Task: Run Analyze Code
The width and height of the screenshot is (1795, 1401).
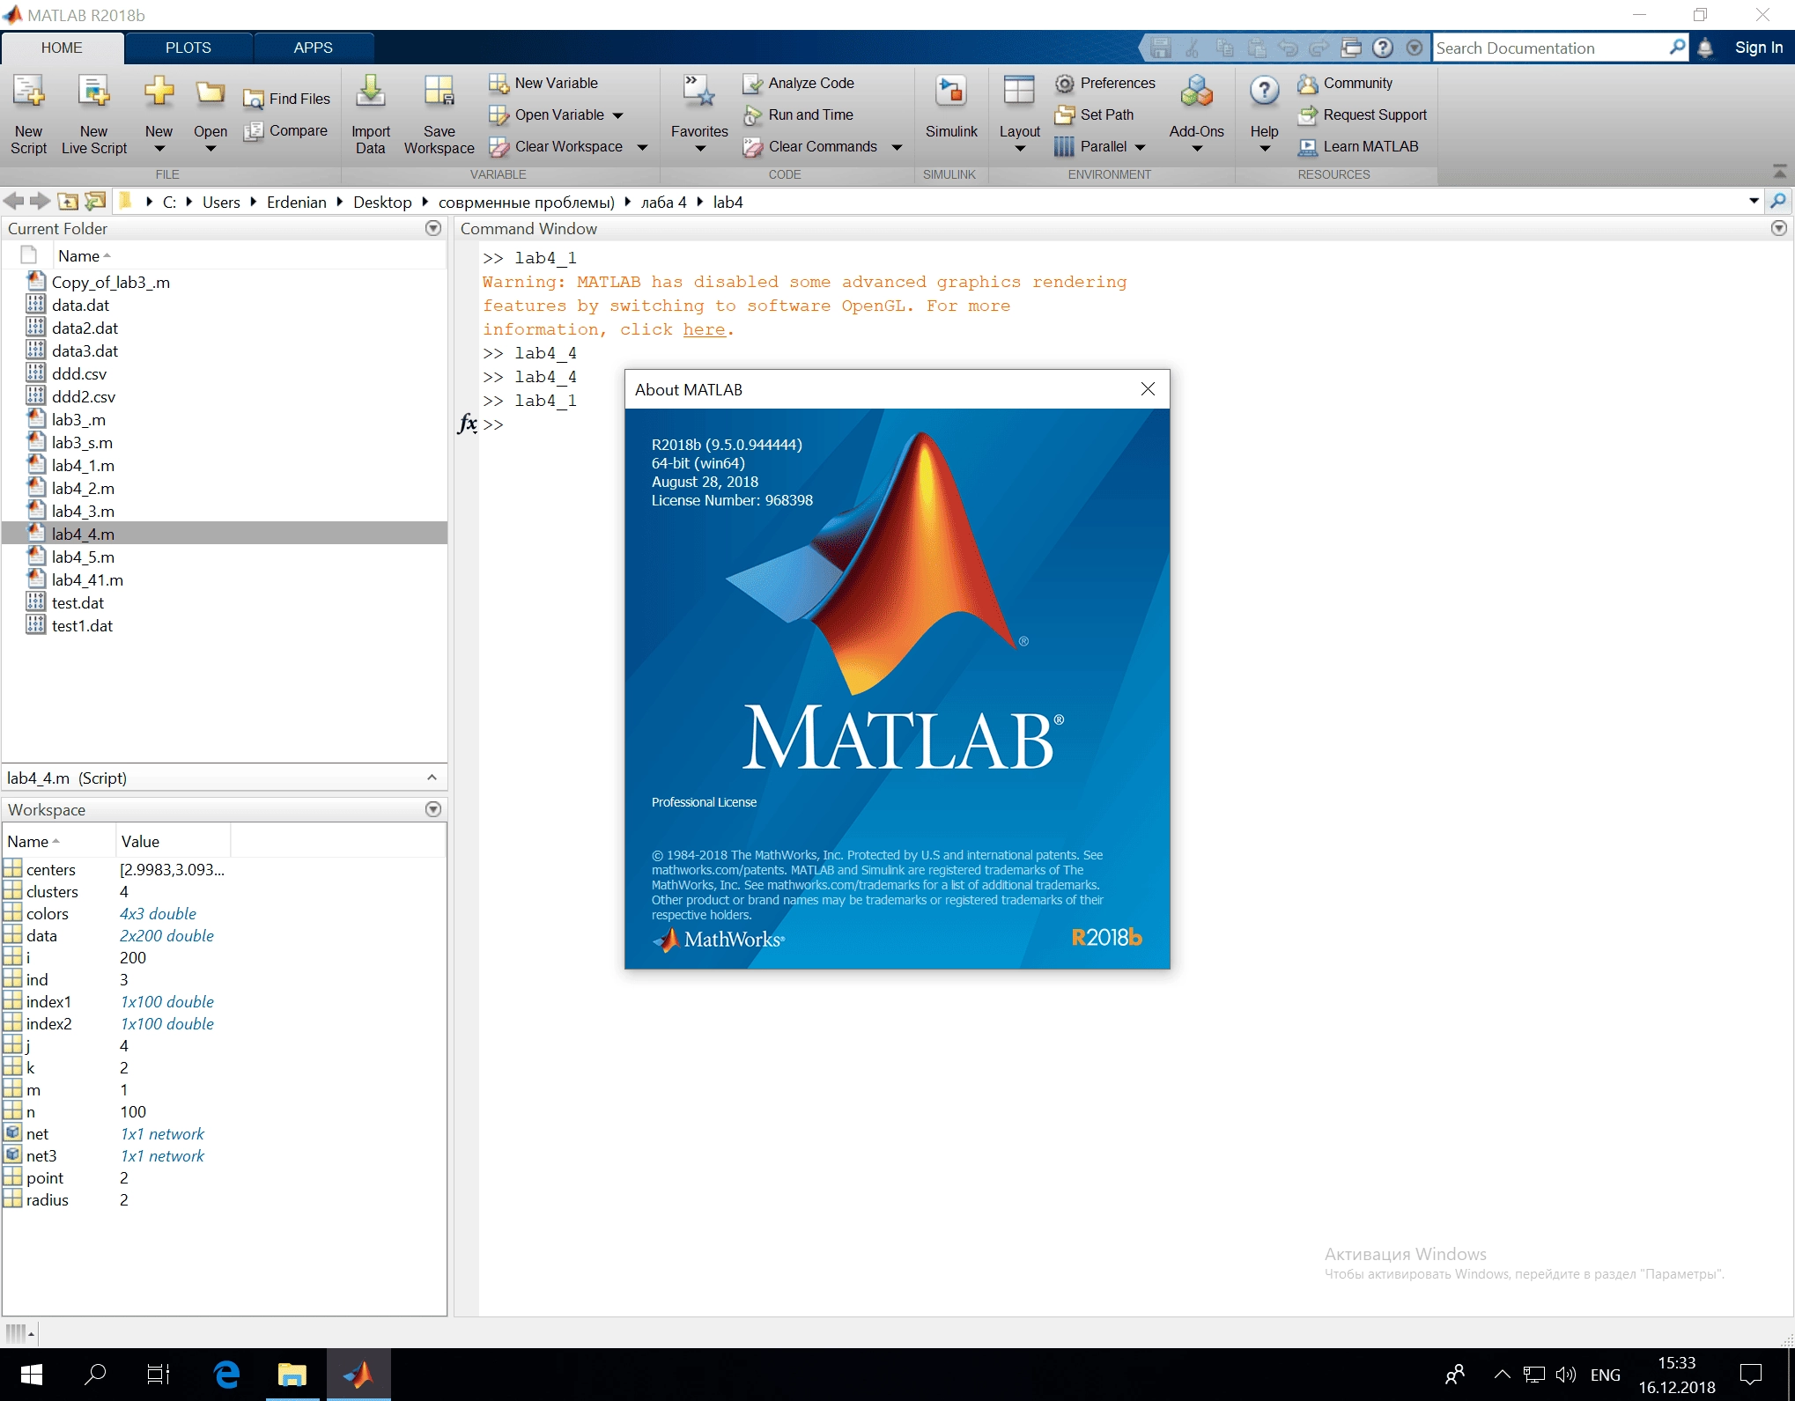Action: pos(798,83)
